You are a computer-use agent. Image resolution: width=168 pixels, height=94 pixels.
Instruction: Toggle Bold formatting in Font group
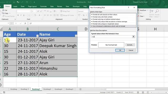pos(18,15)
